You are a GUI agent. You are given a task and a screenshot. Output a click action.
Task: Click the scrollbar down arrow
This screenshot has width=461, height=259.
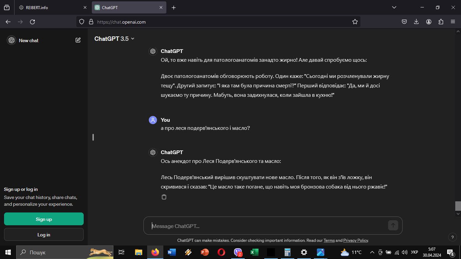point(458,213)
